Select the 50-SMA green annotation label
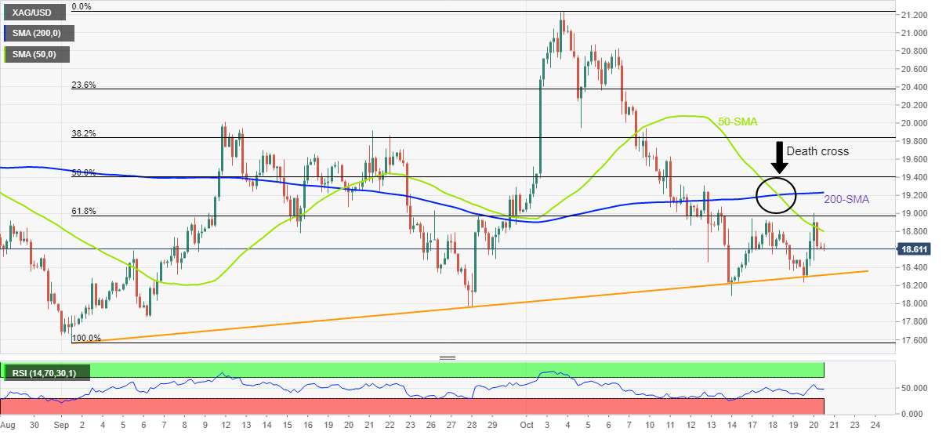Viewport: 946px width, 435px height. (738, 122)
